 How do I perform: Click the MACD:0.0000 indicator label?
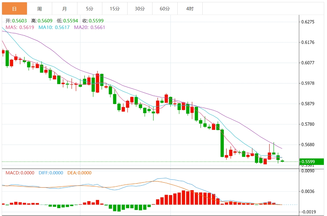pos(20,173)
